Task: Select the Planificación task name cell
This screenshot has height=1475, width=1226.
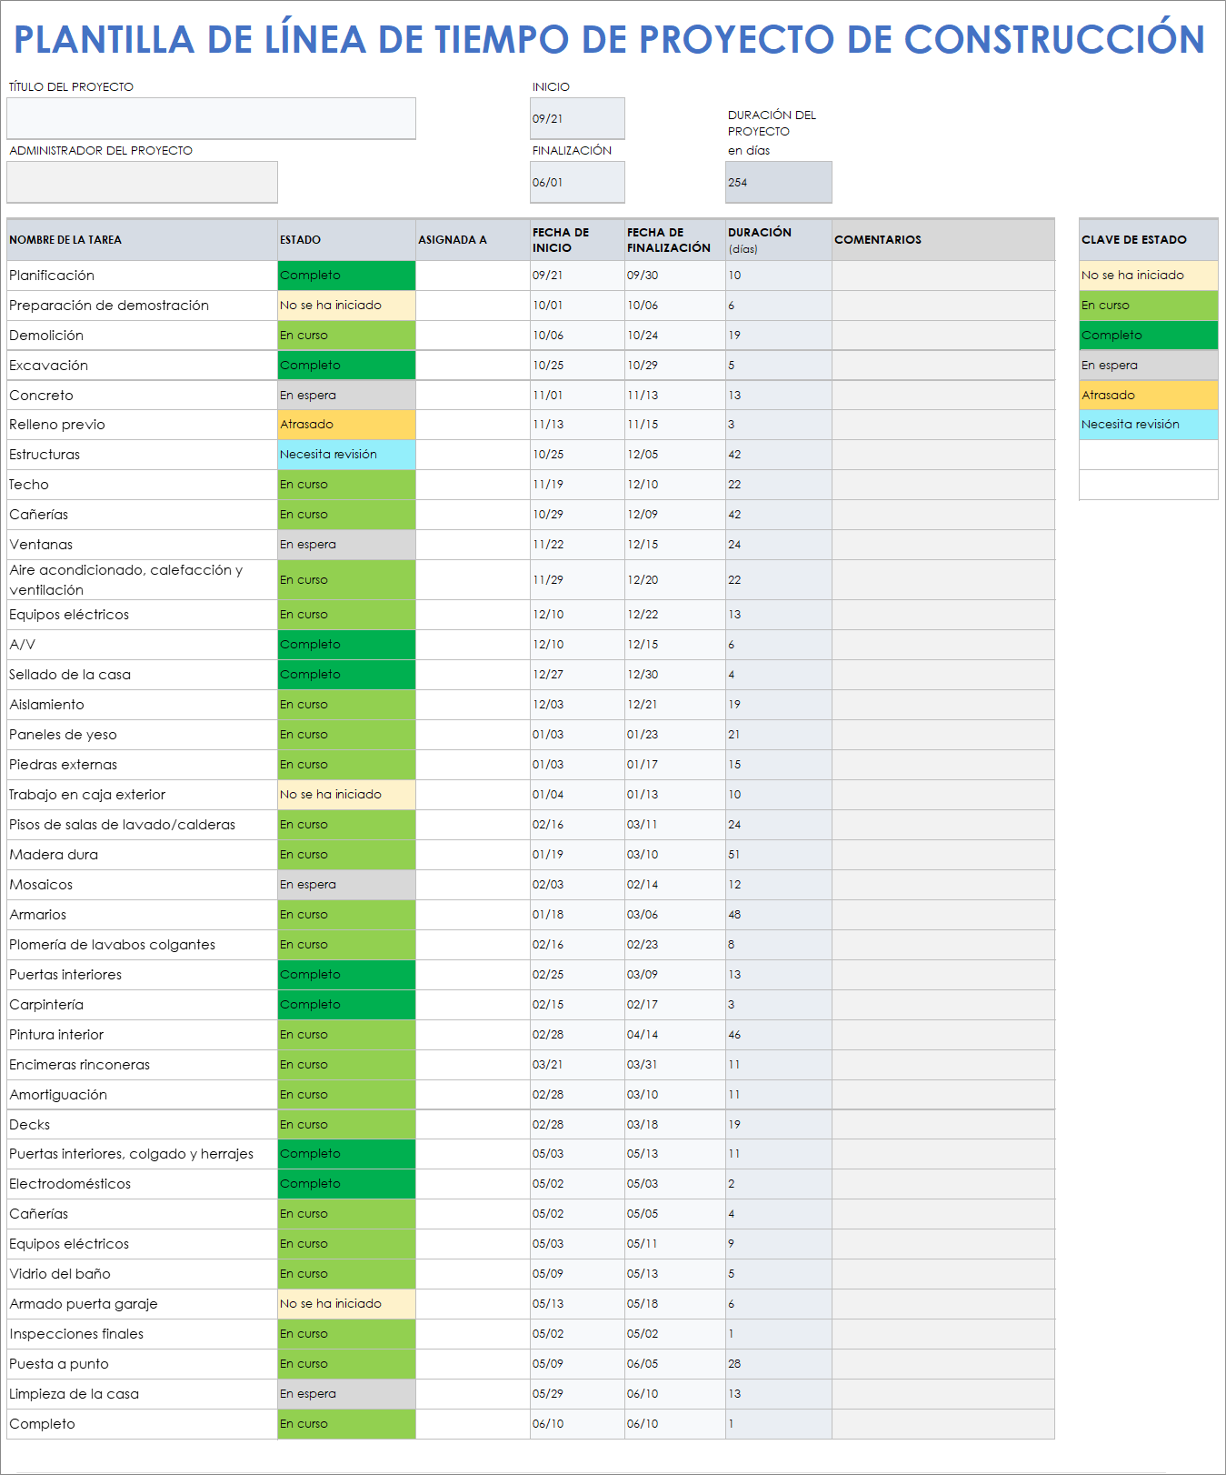Action: 142,276
